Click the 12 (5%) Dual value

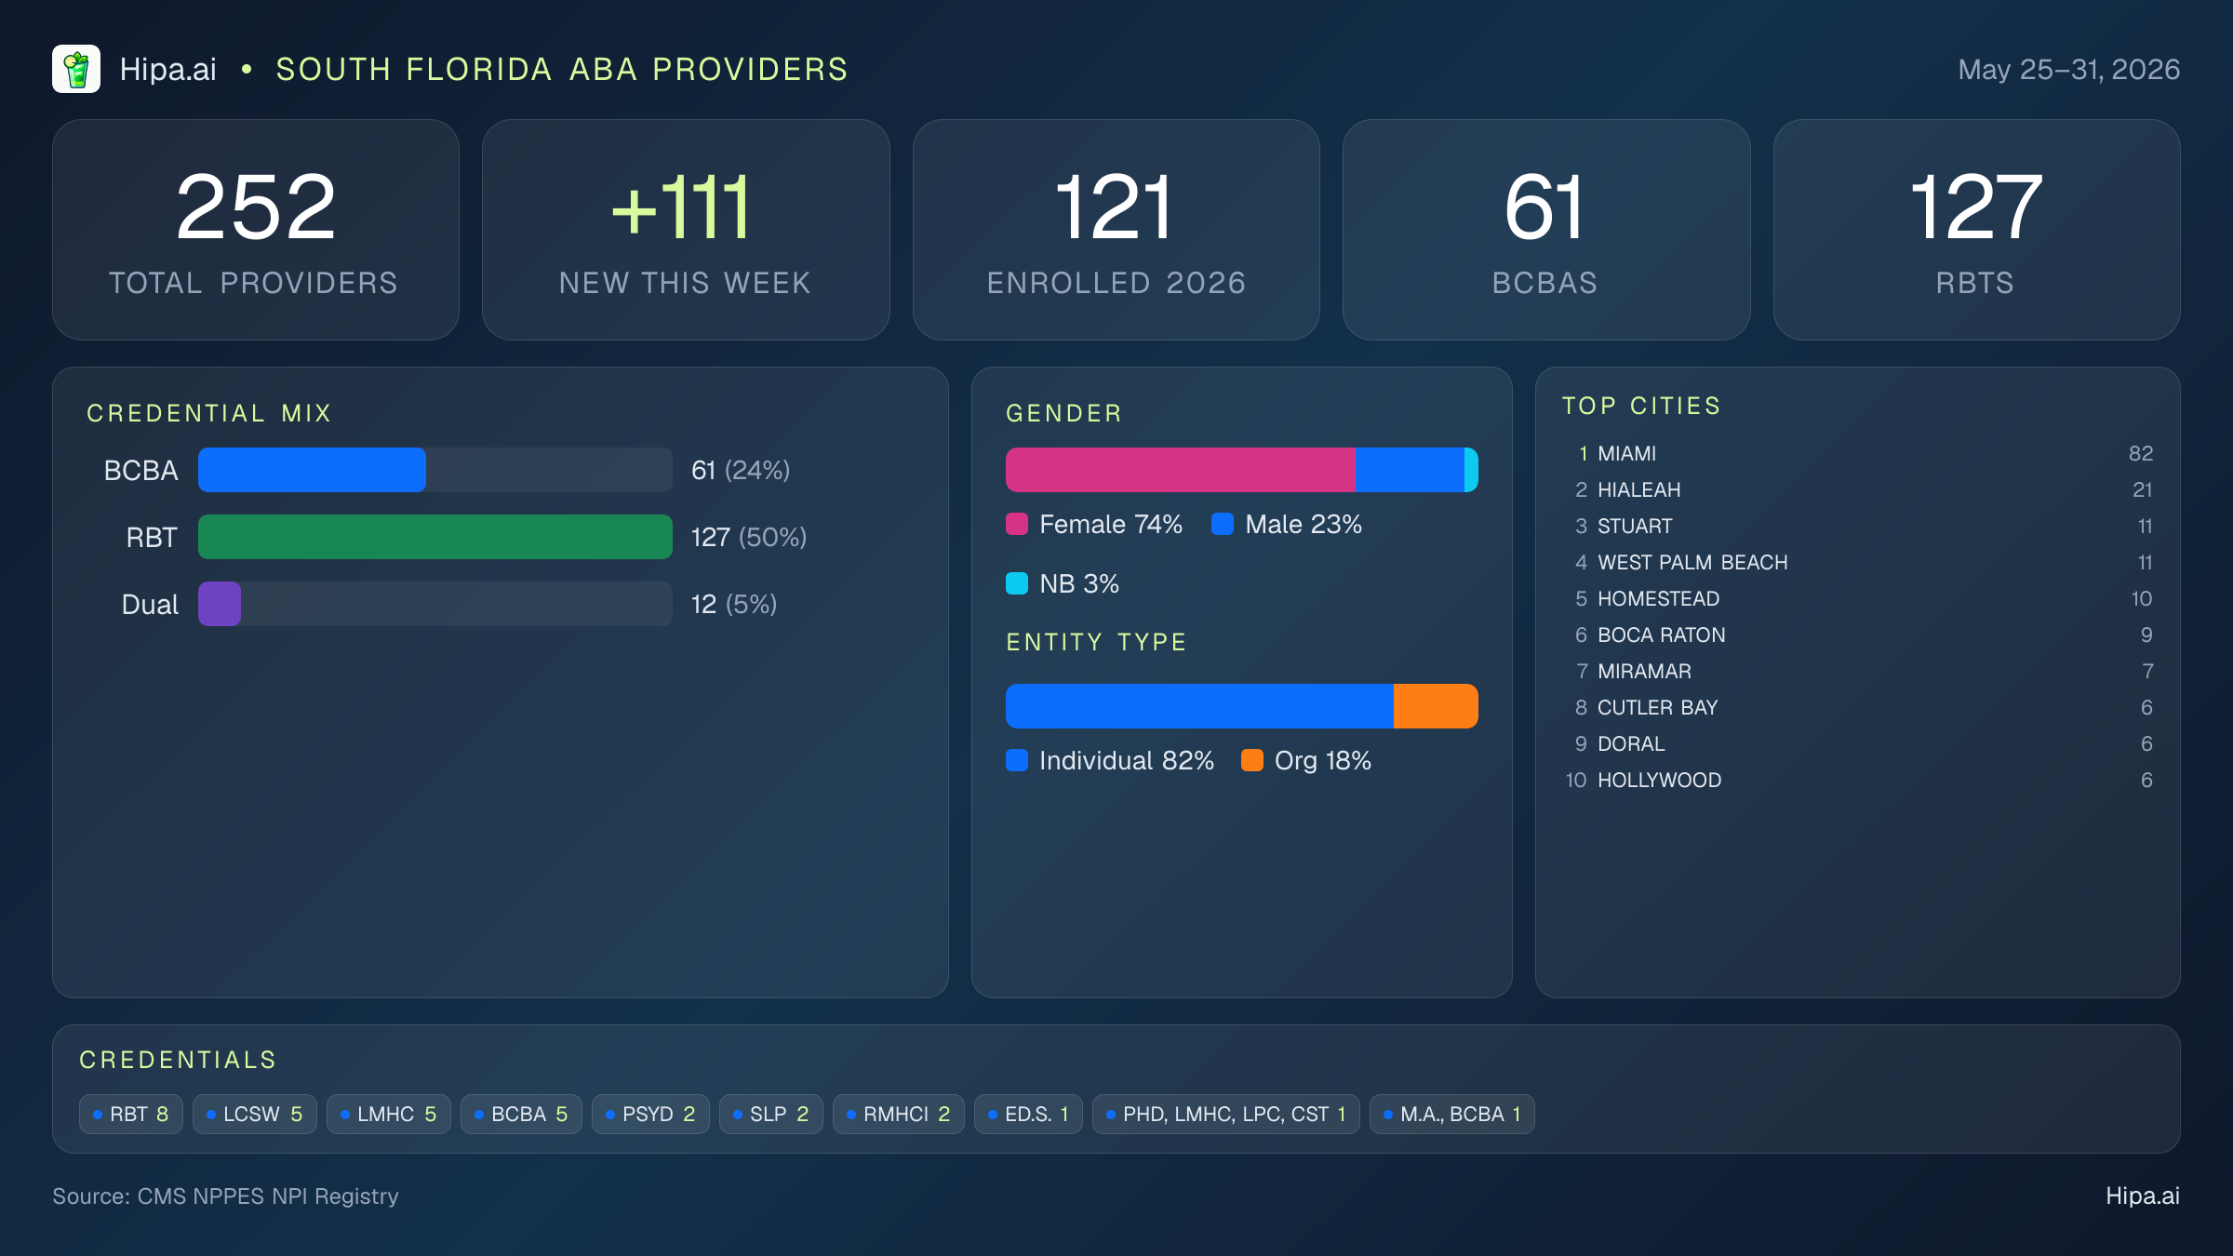tap(734, 604)
